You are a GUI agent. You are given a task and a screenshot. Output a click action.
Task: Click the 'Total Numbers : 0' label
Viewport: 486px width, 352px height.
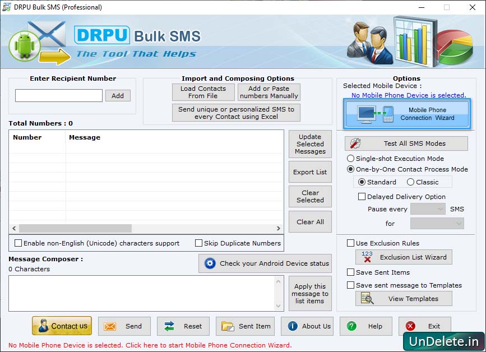click(40, 123)
